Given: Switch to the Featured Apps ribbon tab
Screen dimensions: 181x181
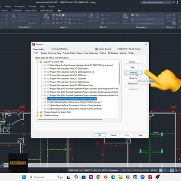Looking at the screenshot, I should 46,11.
